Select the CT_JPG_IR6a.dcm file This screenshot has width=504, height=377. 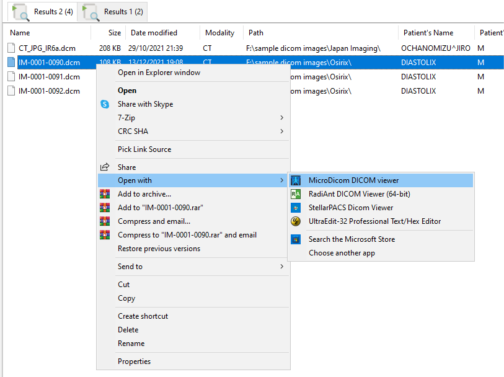[46, 48]
